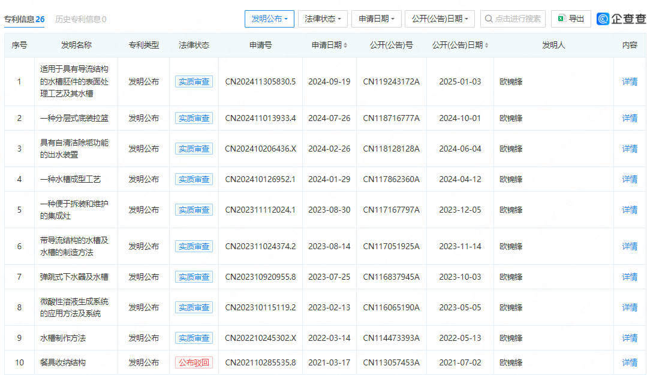647x375 pixels.
Task: Click application number CN202110285535.8
Action: [260, 362]
